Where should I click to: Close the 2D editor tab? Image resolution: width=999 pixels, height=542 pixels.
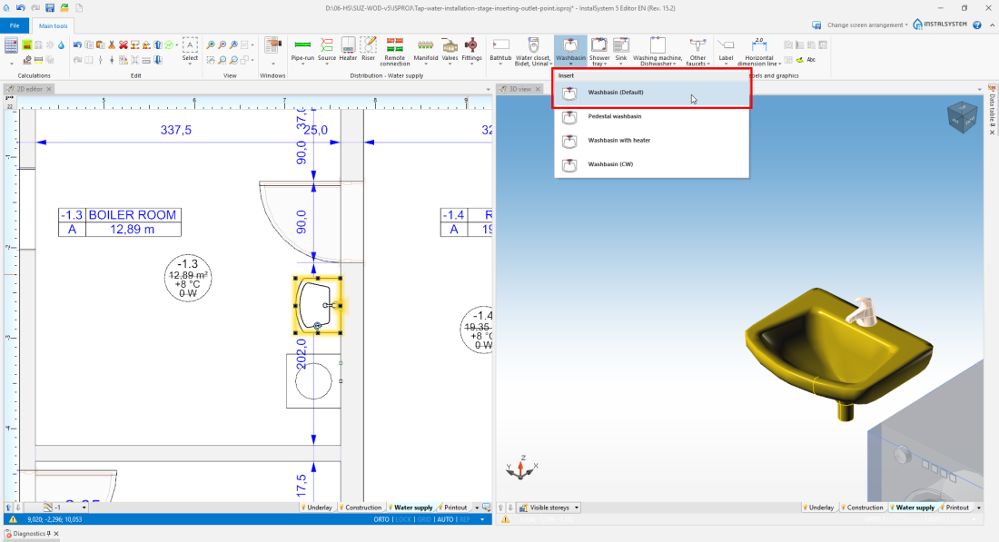click(x=50, y=89)
